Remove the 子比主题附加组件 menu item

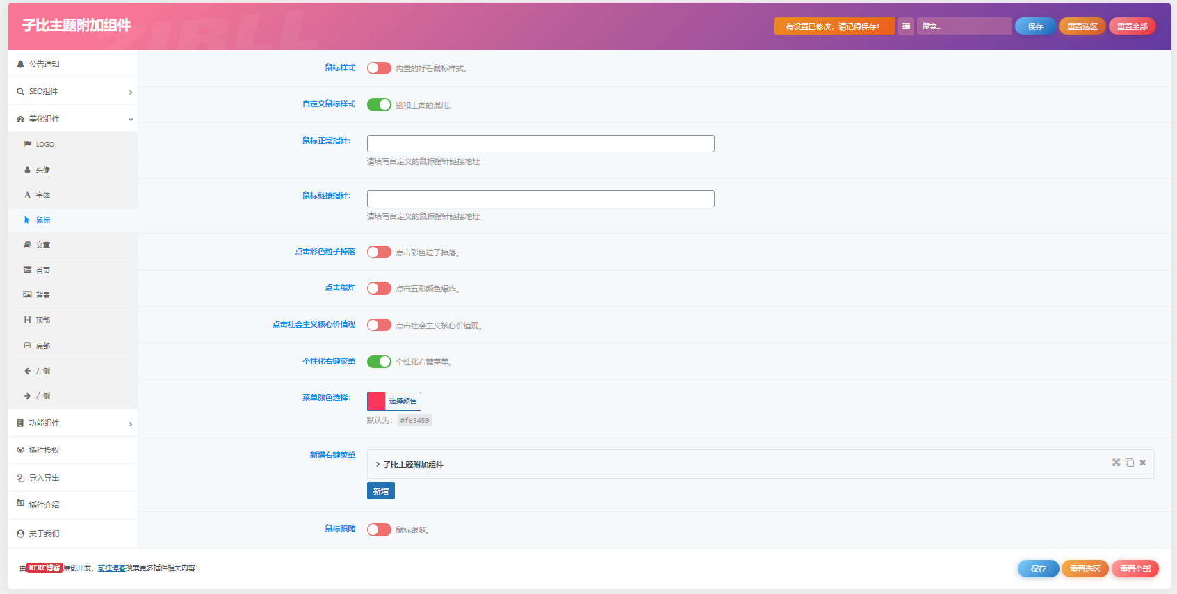pos(1142,463)
